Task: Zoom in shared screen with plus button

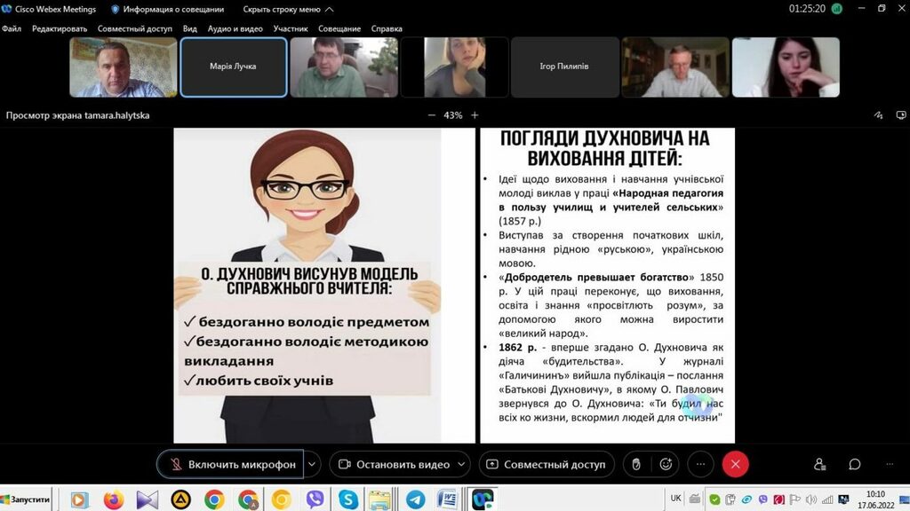Action: (475, 115)
